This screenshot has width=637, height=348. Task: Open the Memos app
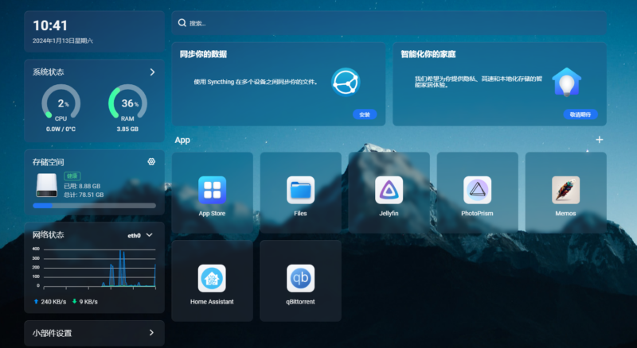pos(565,190)
